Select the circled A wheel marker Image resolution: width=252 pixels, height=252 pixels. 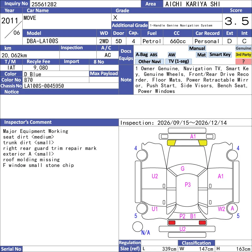[x=232, y=209]
